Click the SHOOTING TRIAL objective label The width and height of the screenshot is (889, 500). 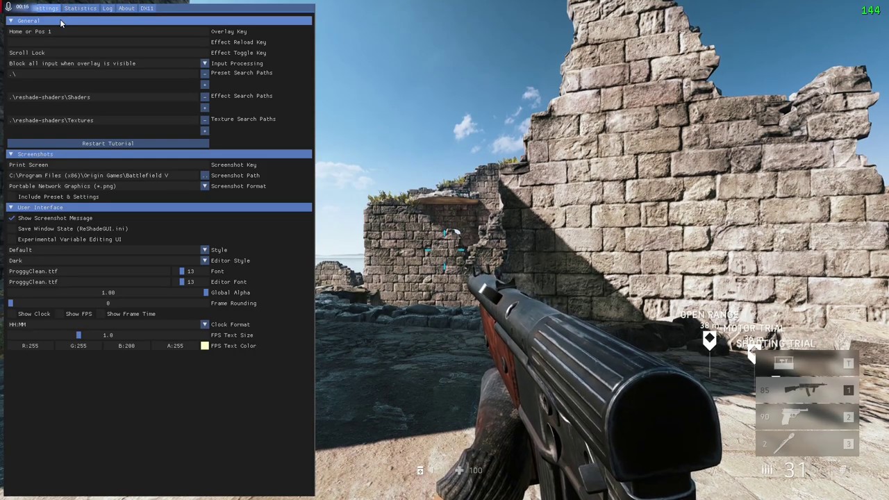[775, 344]
